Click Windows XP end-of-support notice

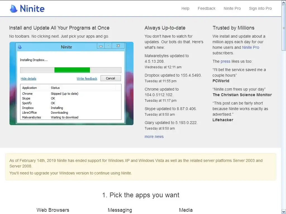[141, 167]
